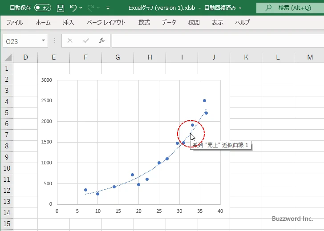Image resolution: width=324 pixels, height=231 pixels.
Task: Click the formula bar Cancel X icon
Action: coord(70,40)
